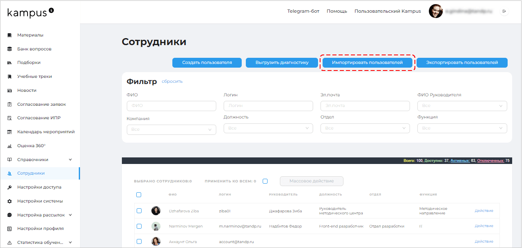
Task: Click the logout icon in top right corner
Action: coord(504,11)
